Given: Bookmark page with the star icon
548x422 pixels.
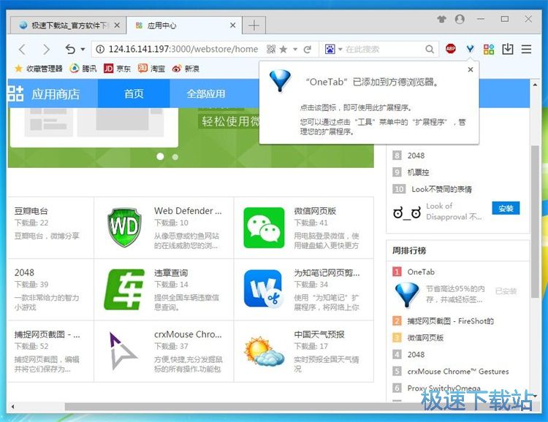Looking at the screenshot, I should click(x=283, y=49).
